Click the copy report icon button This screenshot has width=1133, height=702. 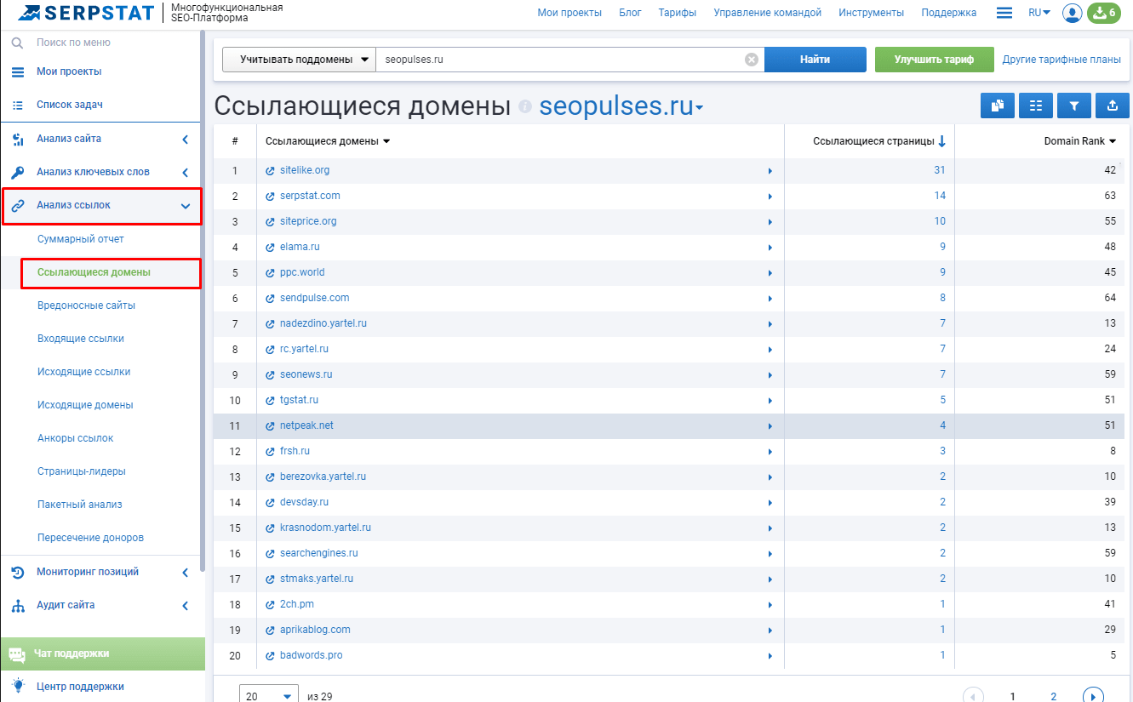click(998, 106)
